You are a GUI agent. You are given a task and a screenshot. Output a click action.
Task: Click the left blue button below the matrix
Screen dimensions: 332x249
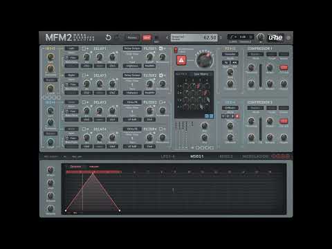207,116
